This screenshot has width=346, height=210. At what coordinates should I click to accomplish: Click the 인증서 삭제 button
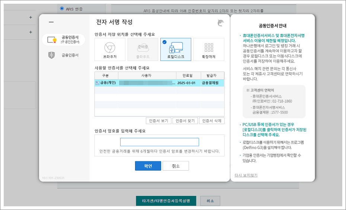pos(212,121)
